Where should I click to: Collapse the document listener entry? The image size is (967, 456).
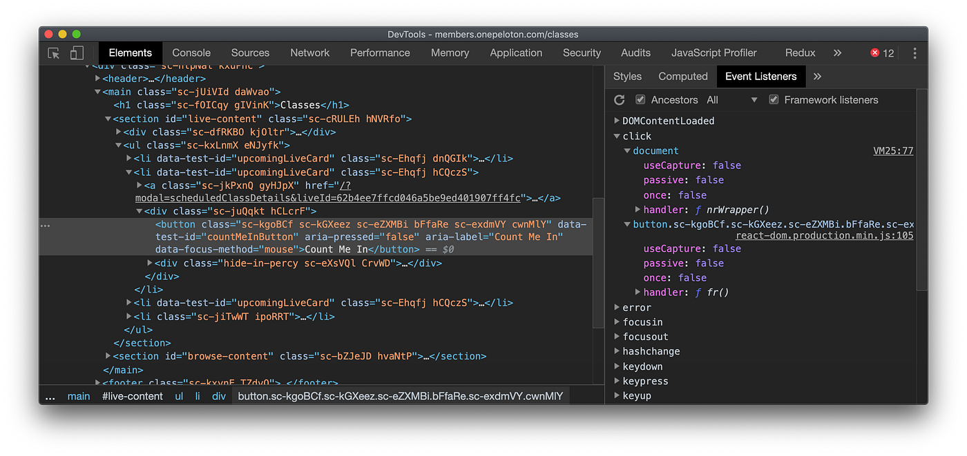pyautogui.click(x=627, y=151)
